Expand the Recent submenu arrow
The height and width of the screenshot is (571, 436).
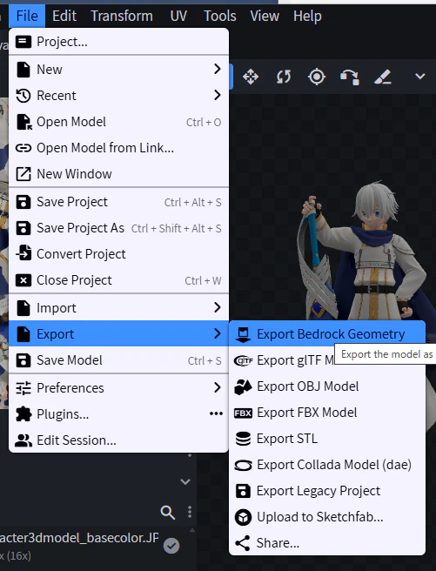[x=218, y=95]
